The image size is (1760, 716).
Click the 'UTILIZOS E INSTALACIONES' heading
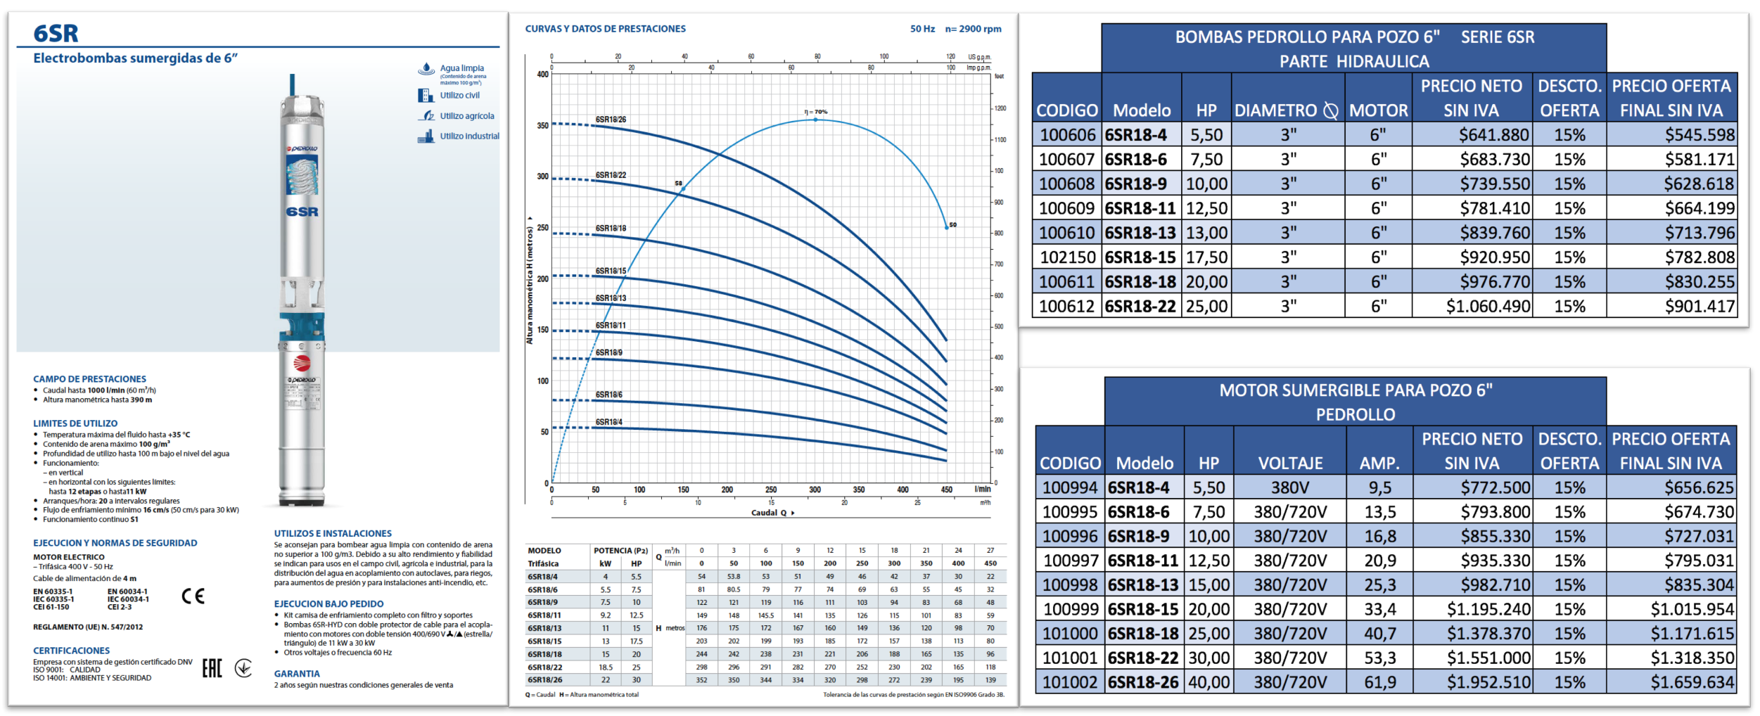[x=333, y=534]
